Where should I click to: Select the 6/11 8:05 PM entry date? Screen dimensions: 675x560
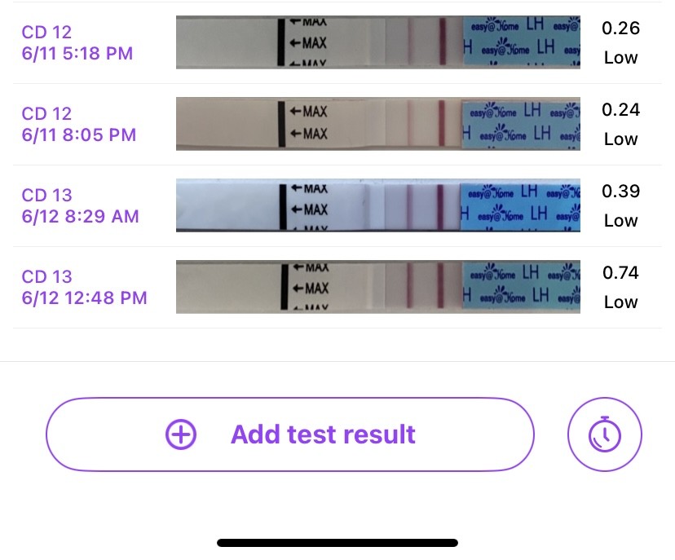[79, 135]
